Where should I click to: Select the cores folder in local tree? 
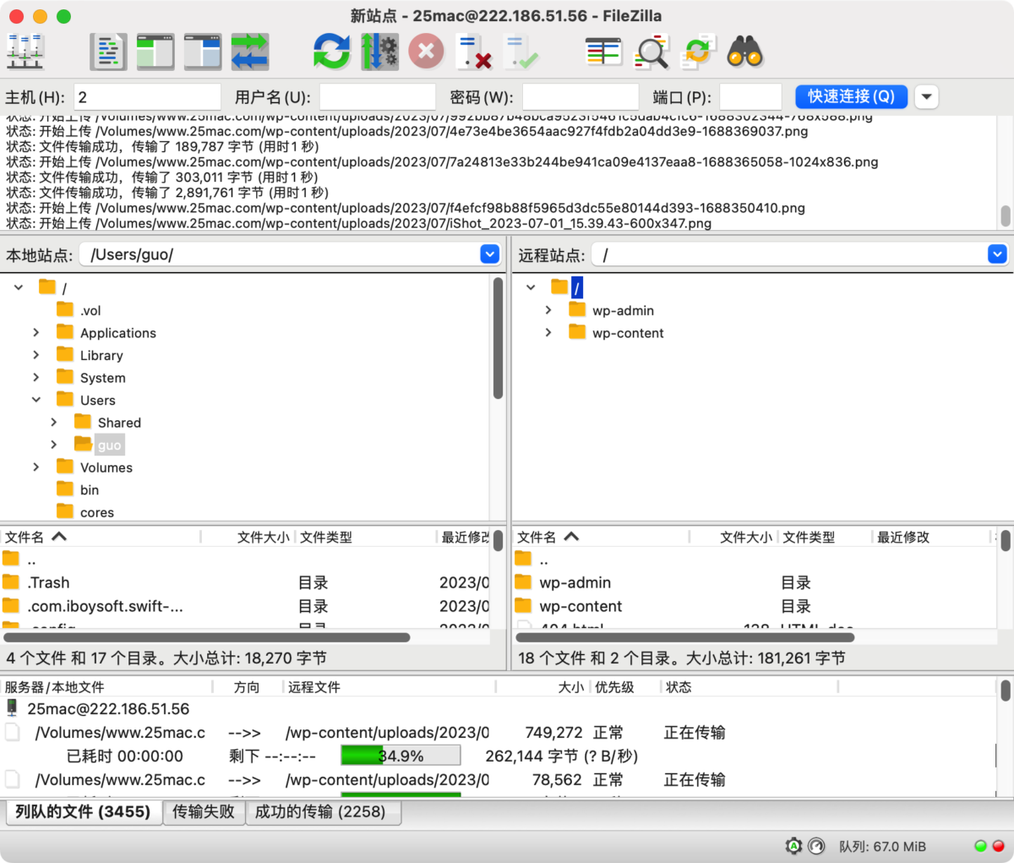85,512
